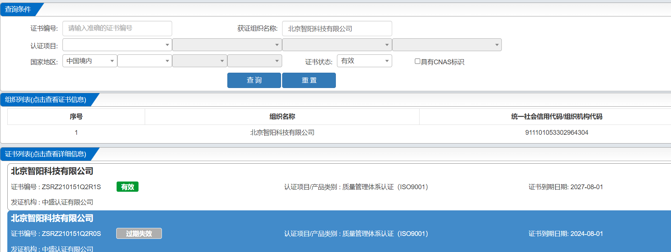Open the 中国境内 country dropdown
The image size is (671, 252).
click(x=90, y=61)
